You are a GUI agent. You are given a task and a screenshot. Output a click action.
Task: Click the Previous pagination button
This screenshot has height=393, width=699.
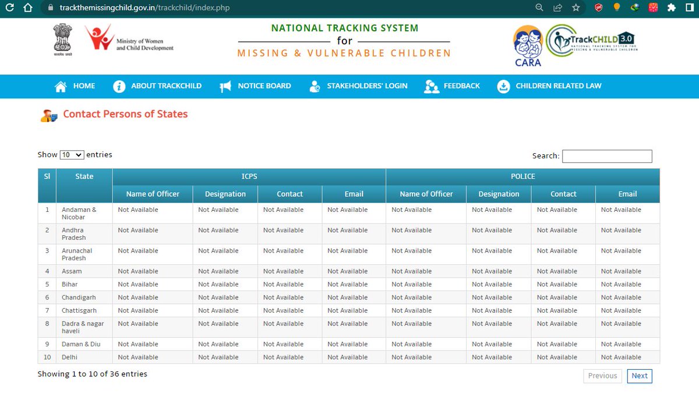pyautogui.click(x=602, y=376)
